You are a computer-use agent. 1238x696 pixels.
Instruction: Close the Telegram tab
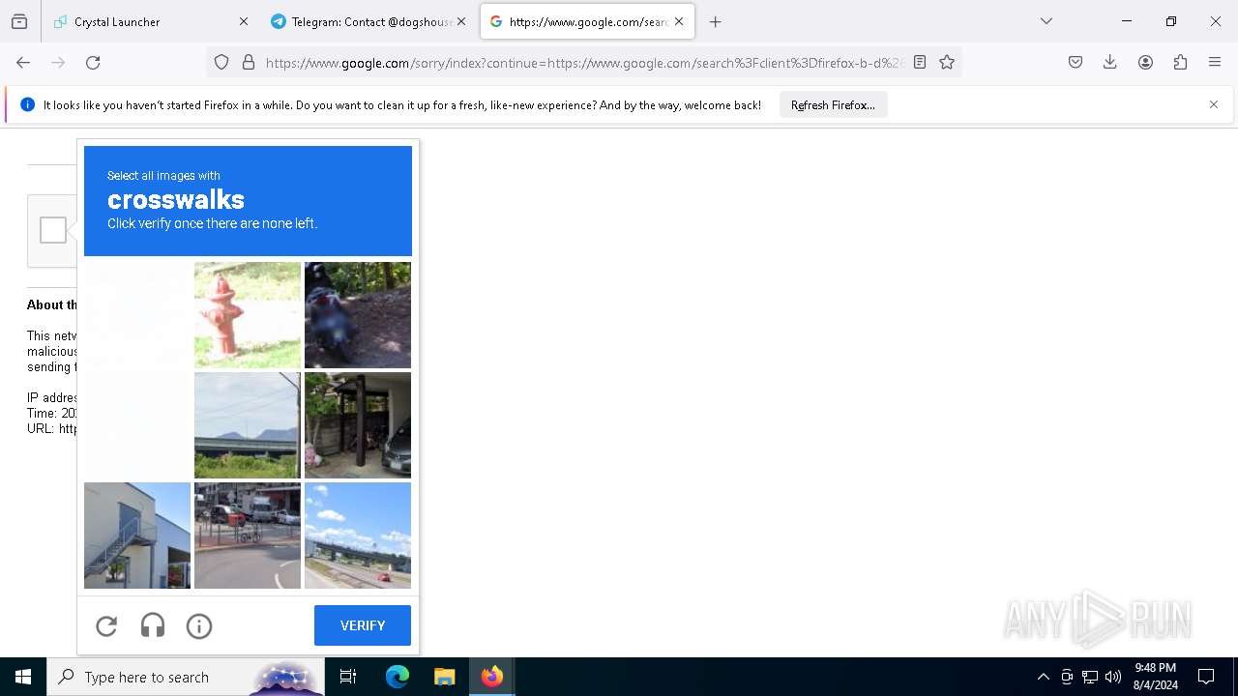click(461, 21)
